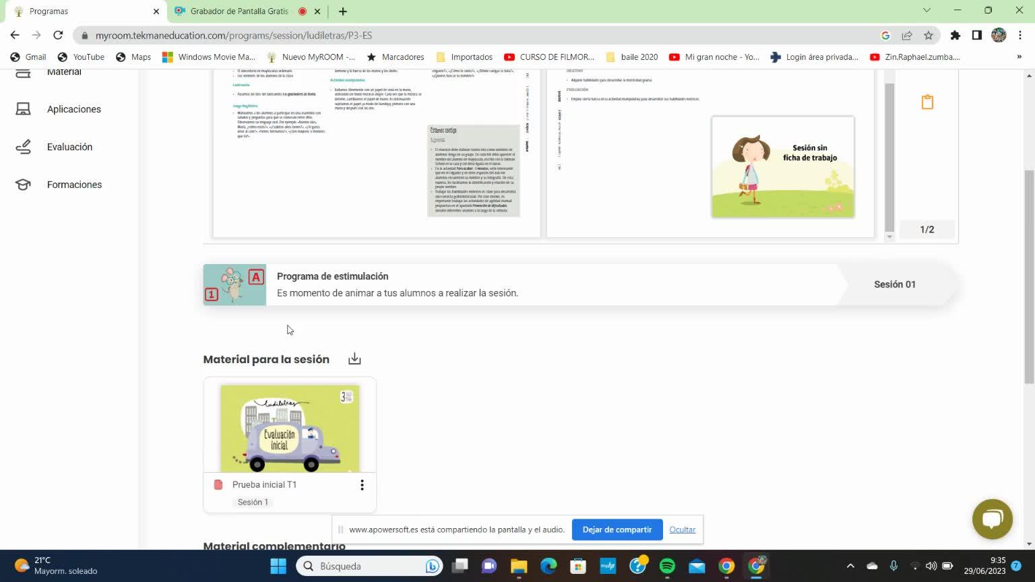This screenshot has height=582, width=1035.
Task: Open the Evaluación inicial thumbnail
Action: (290, 428)
